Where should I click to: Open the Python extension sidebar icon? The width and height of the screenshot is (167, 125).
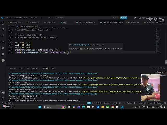click(3, 61)
